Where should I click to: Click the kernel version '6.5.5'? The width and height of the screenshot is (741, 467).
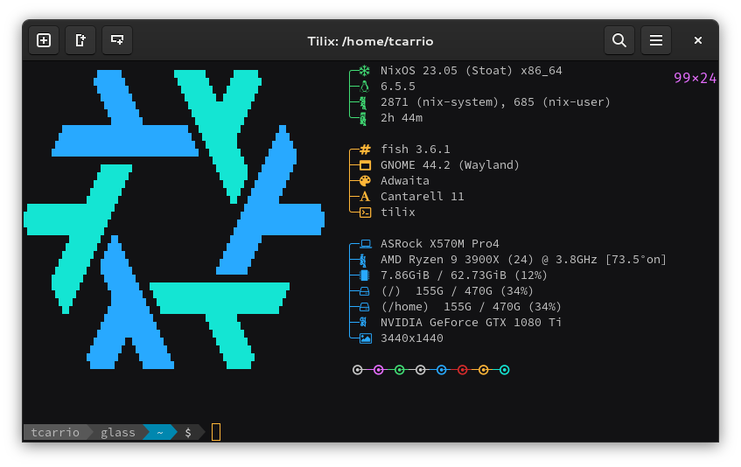coord(398,87)
